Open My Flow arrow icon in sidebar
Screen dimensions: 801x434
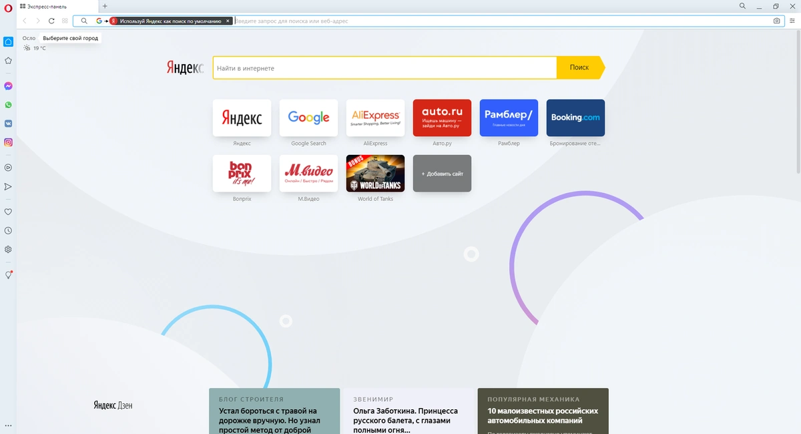click(x=8, y=186)
